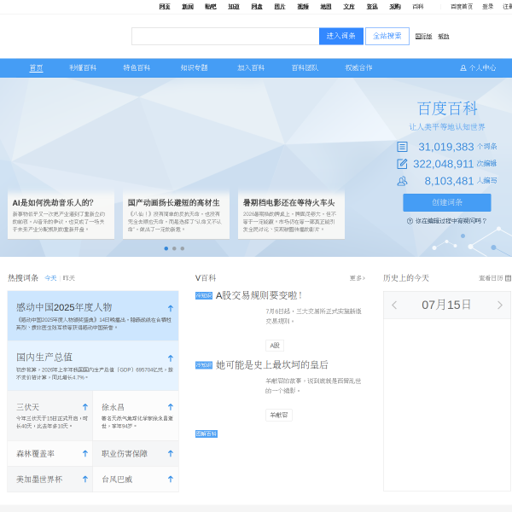Click 你在编辑过程中有疑问吗 help link

tap(451, 221)
